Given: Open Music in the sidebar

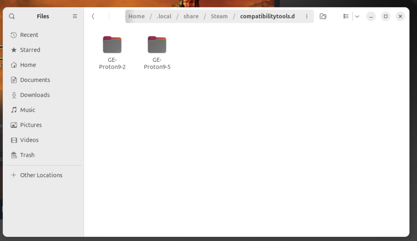Looking at the screenshot, I should click(x=43, y=110).
